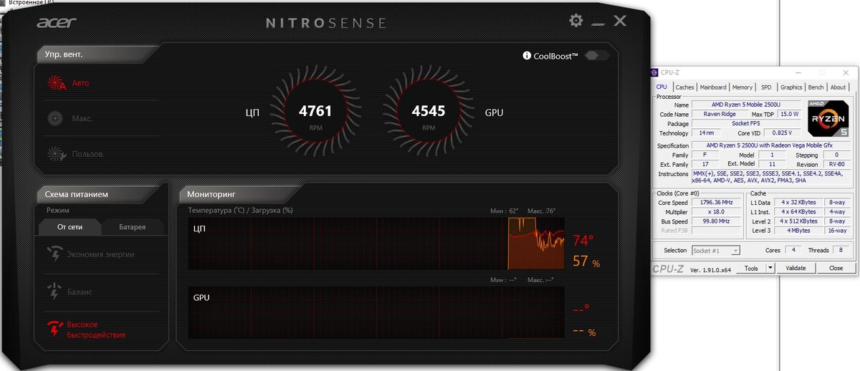Click the Socket FP5 package field
860x371 pixels.
pos(746,124)
